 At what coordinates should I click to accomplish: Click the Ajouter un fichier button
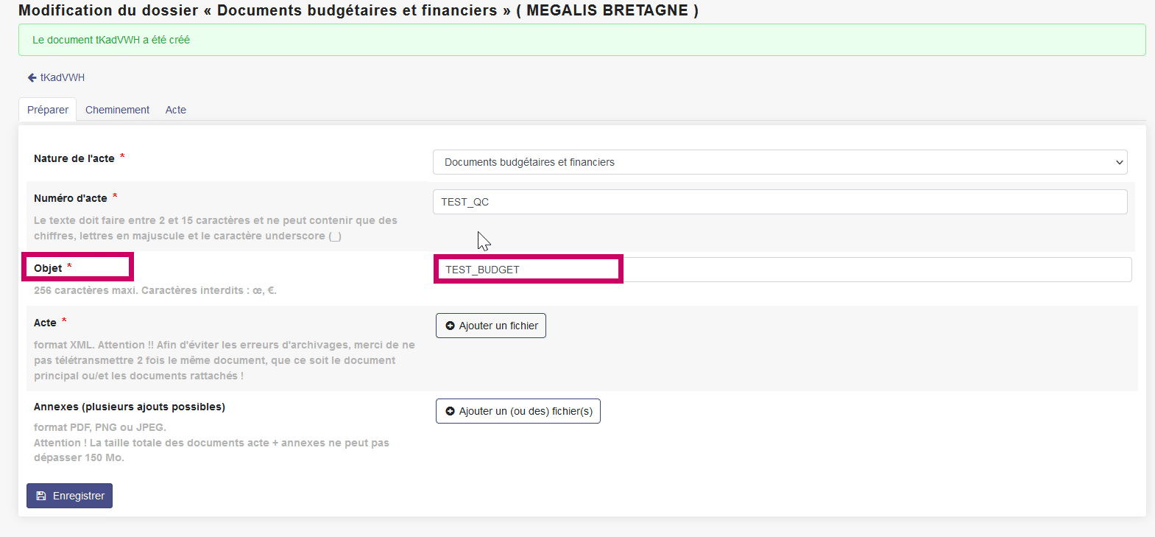(491, 326)
